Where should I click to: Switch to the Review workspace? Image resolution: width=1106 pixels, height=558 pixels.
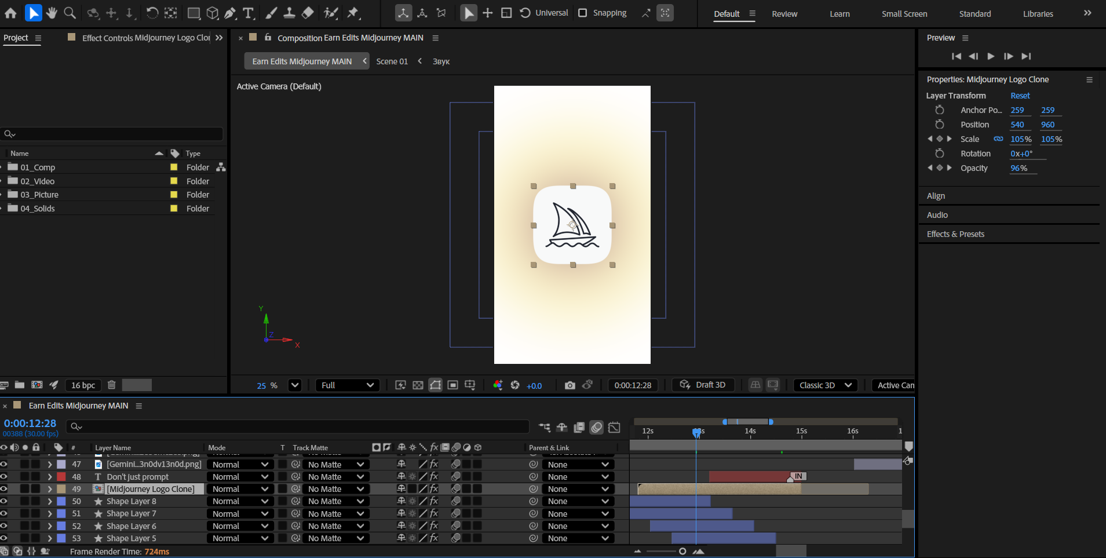(784, 14)
